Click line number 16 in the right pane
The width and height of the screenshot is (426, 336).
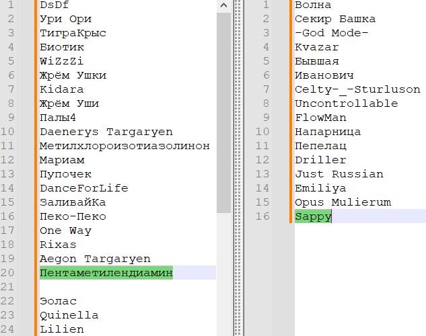point(262,216)
